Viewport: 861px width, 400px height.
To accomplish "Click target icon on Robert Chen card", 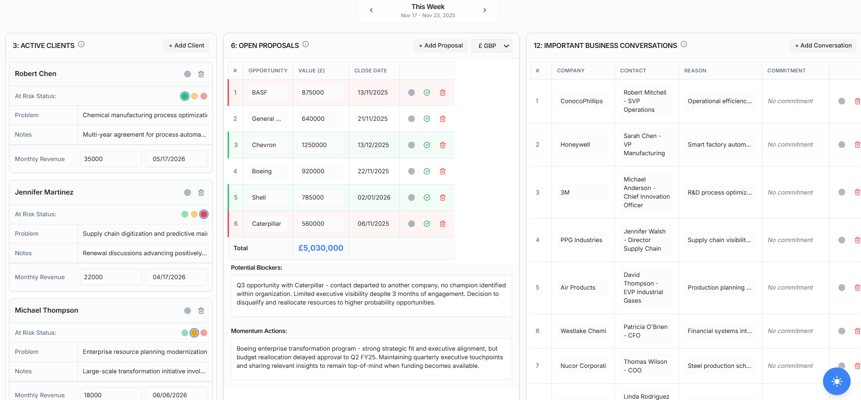I will [187, 74].
